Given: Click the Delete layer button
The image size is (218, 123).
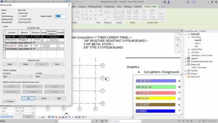Looking at the screenshot, I should [26, 64].
